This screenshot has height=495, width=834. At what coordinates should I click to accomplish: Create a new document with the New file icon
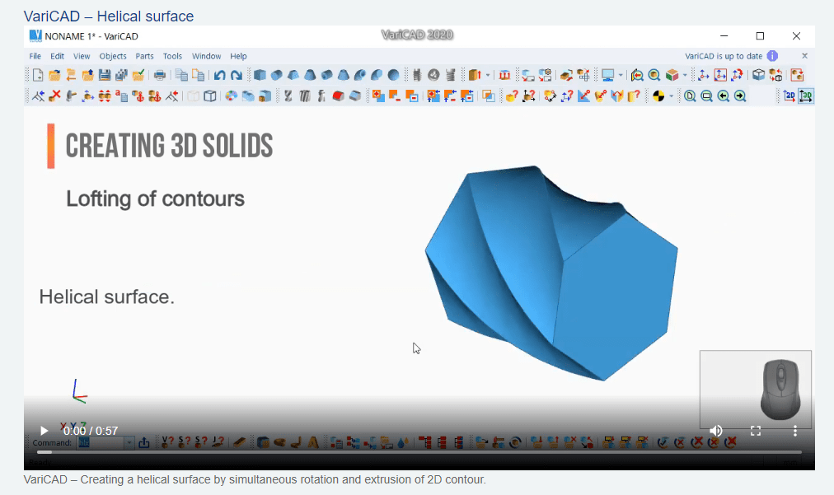(38, 75)
